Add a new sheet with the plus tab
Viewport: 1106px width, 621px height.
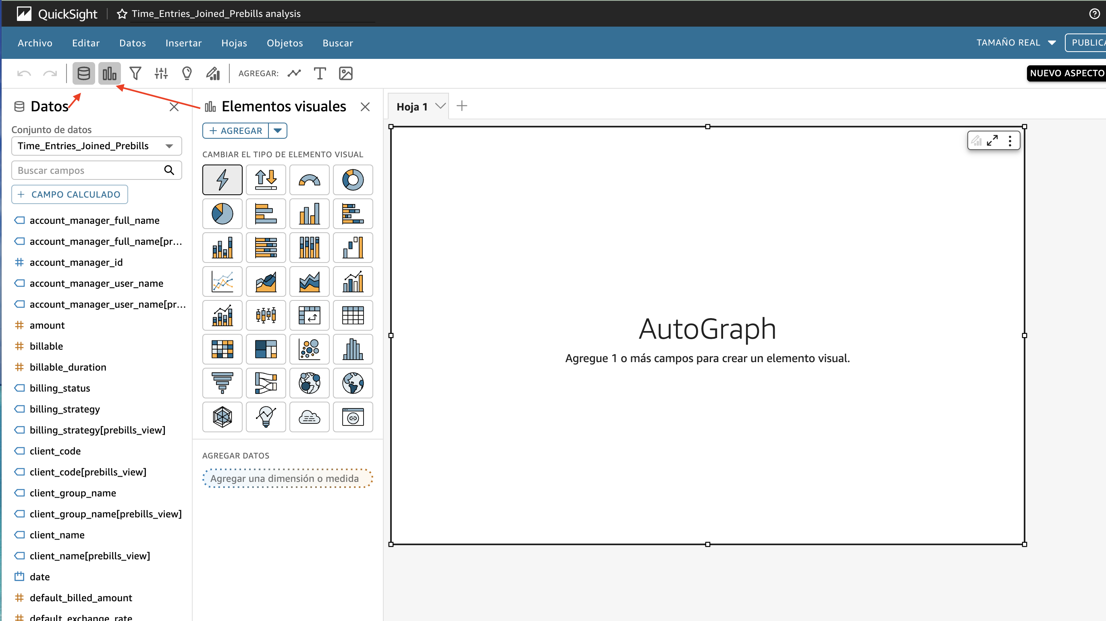[462, 106]
